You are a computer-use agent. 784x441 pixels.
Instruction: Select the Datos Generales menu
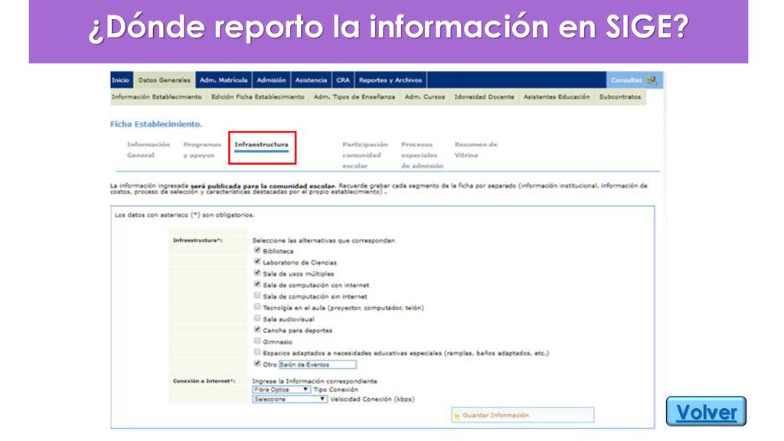pyautogui.click(x=164, y=80)
